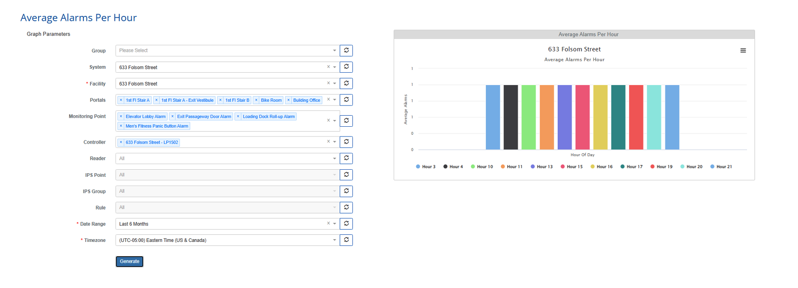
Task: Refresh the Portals field
Action: (346, 100)
